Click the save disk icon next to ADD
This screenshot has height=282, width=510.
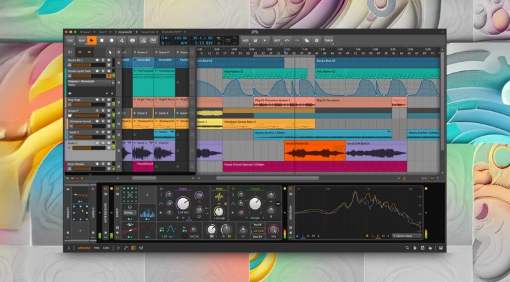(x=255, y=41)
